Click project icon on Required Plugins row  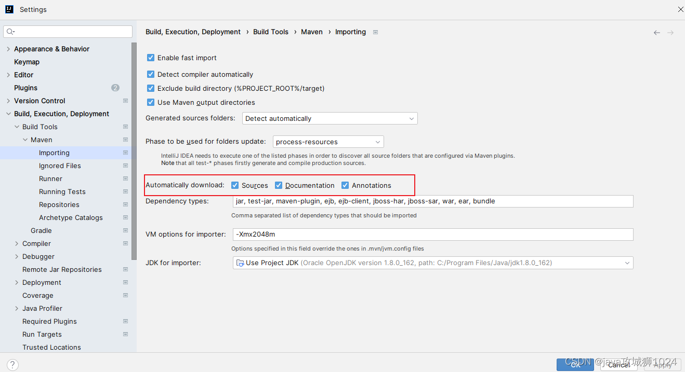[125, 321]
